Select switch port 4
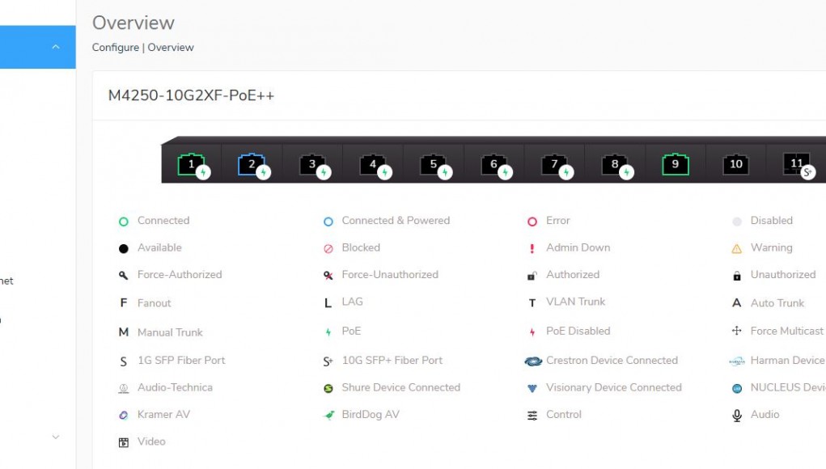Screen dimensions: 826x469 [373, 165]
